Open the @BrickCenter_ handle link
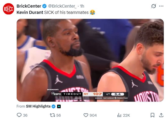 [x=62, y=6]
